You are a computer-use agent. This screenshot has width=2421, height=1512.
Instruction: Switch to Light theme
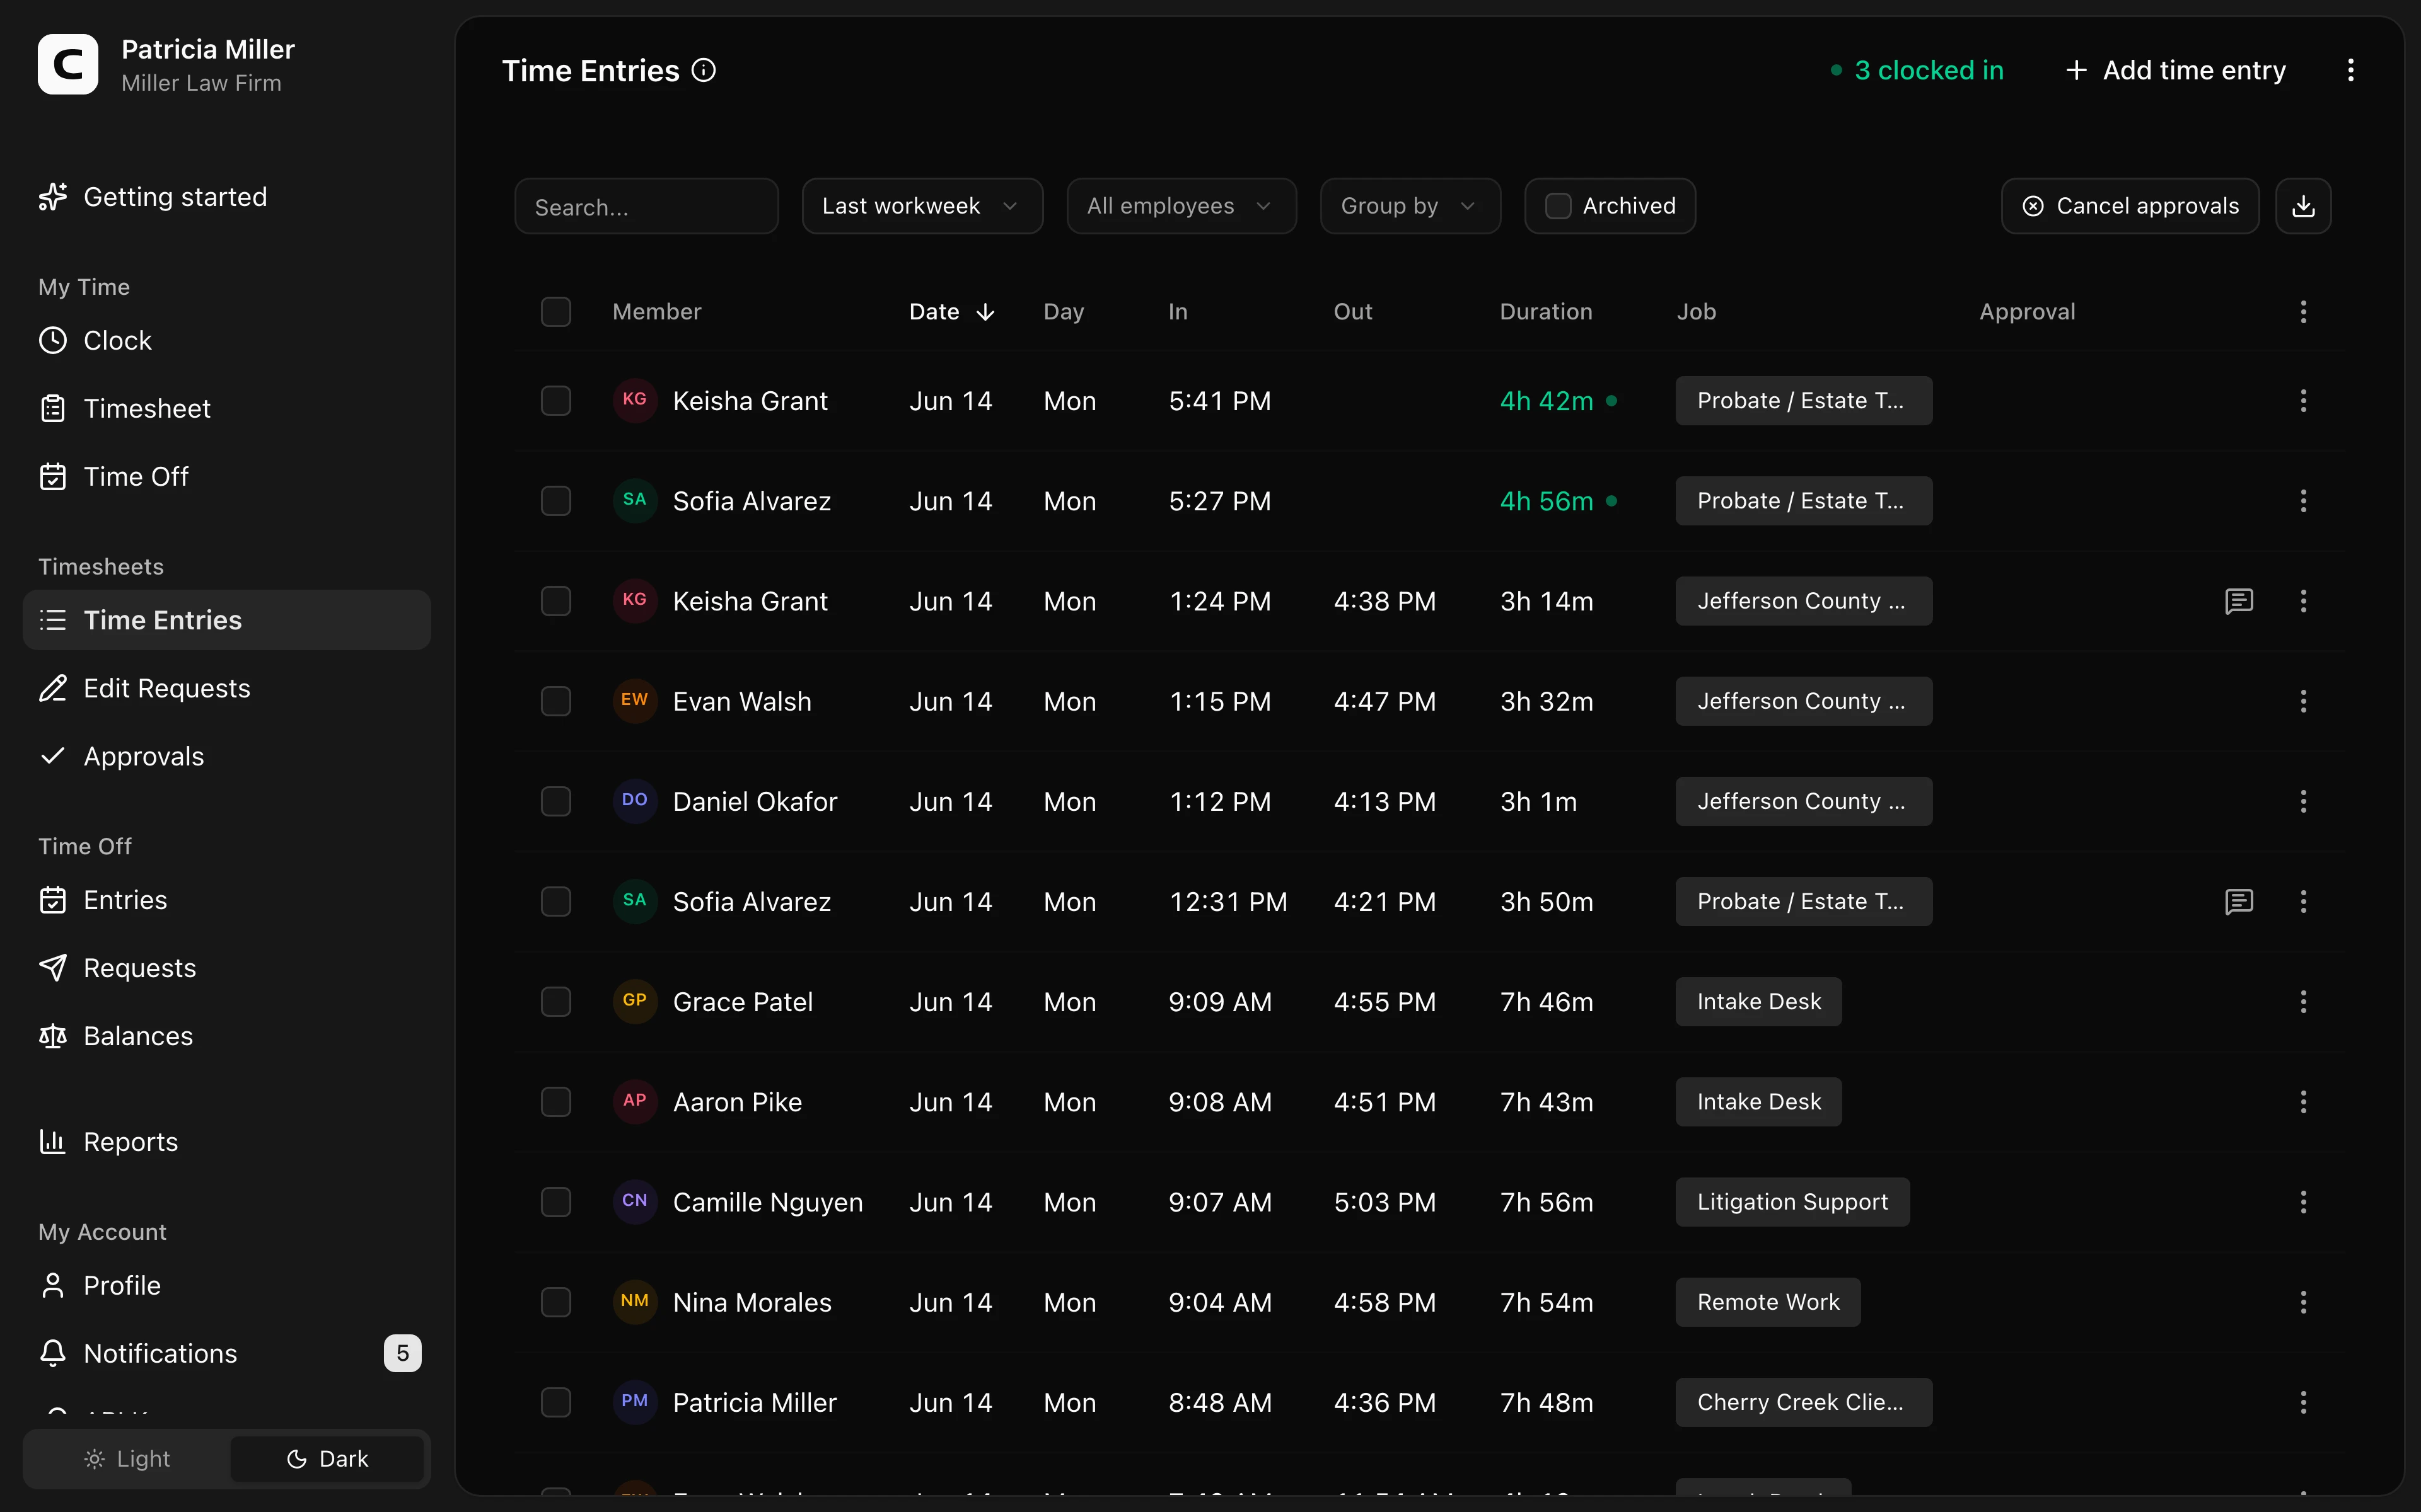click(x=127, y=1459)
